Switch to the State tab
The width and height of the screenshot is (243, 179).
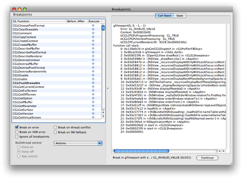tap(180, 16)
